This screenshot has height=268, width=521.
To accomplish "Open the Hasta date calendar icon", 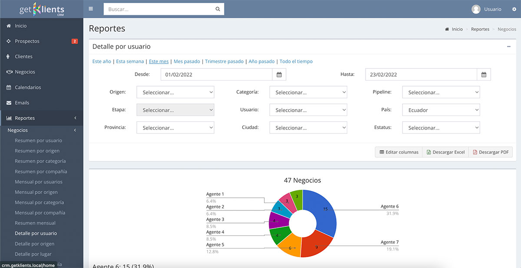I will (484, 74).
